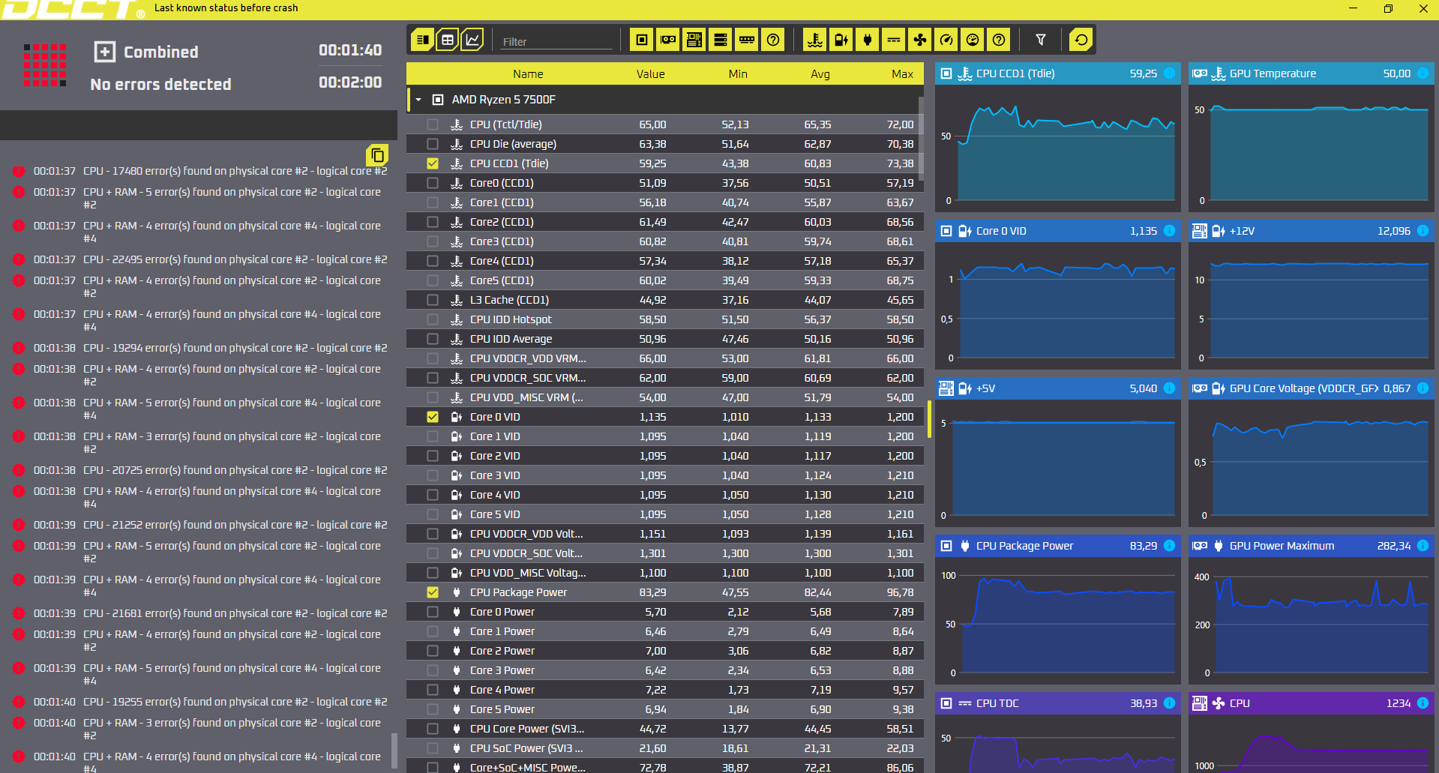Check the Core 1 Power checkbox
1439x773 pixels.
[x=433, y=631]
